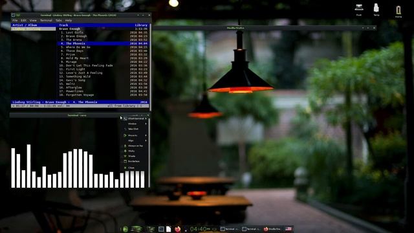This screenshot has height=233, width=414.
Task: Toggle Borderless in the window menu
Action: [135, 161]
